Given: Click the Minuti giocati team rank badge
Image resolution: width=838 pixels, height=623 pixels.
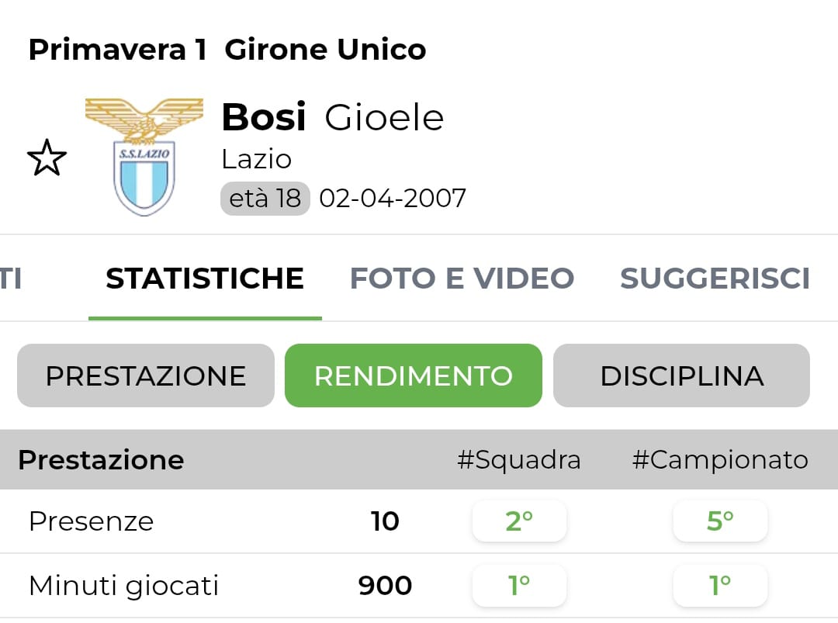Looking at the screenshot, I should (x=519, y=586).
